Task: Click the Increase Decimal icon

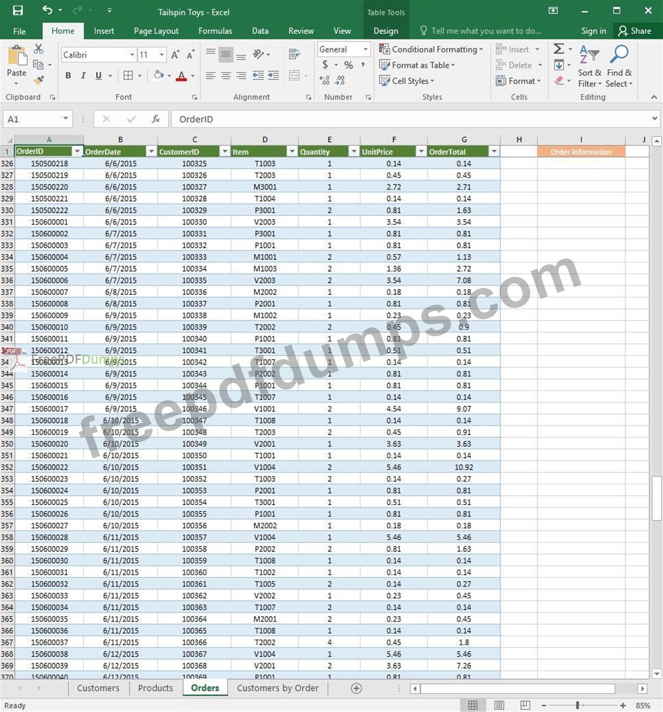Action: (x=324, y=80)
